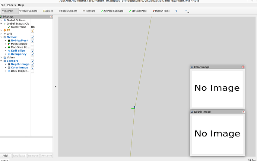Click the TF warning status icon
The height and width of the screenshot is (161, 257).
click(x=4, y=30)
